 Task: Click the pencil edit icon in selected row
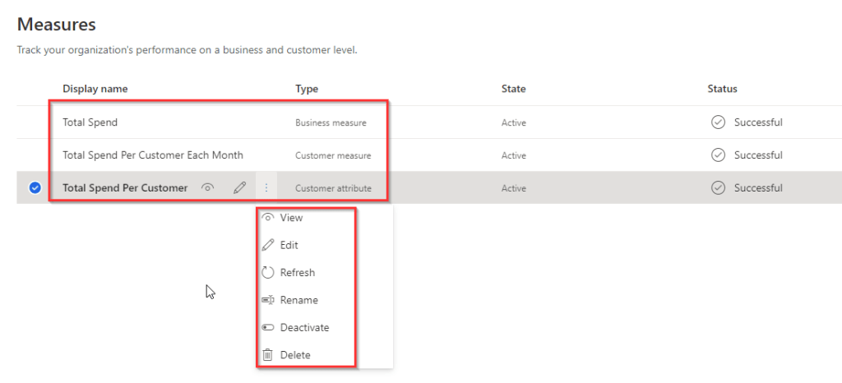click(x=239, y=188)
